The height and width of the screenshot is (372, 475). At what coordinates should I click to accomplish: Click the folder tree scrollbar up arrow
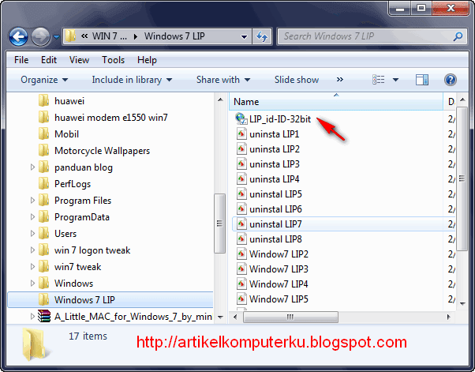click(x=220, y=100)
